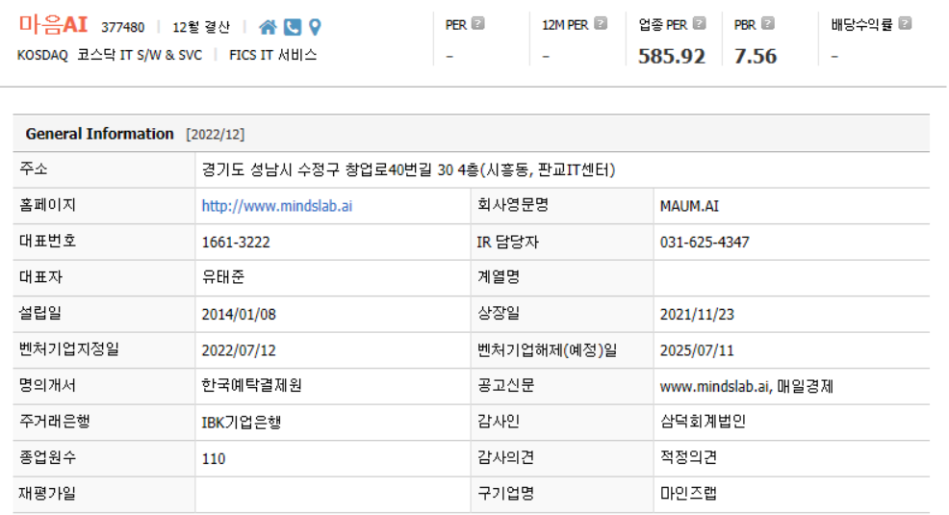The height and width of the screenshot is (515, 949).
Task: Select the 마음AI company name title
Action: [x=53, y=25]
